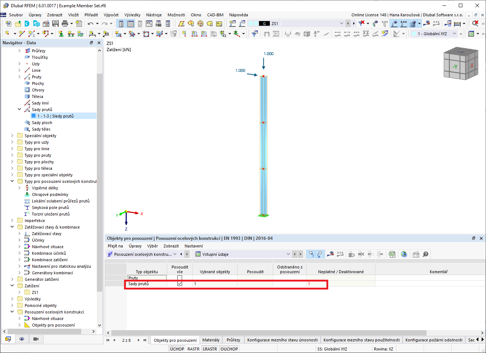Switch to Konfigurace mezního stavu únosnosti tab
The width and height of the screenshot is (486, 353).
coord(282,340)
